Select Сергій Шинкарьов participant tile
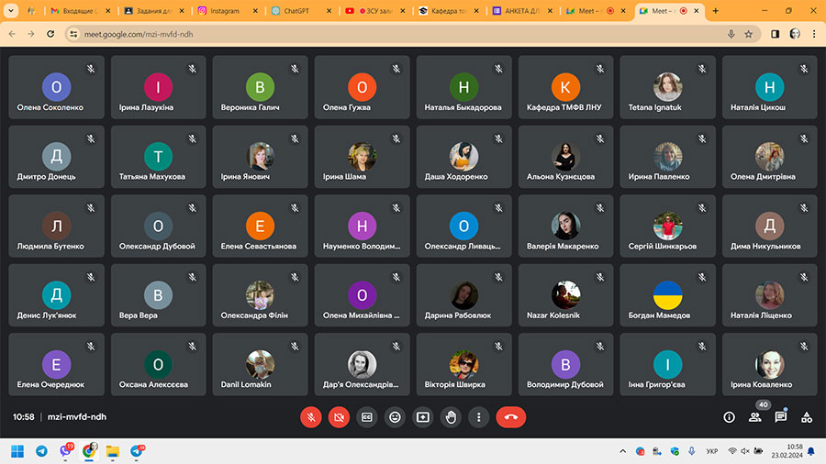The image size is (826, 464). [x=667, y=226]
